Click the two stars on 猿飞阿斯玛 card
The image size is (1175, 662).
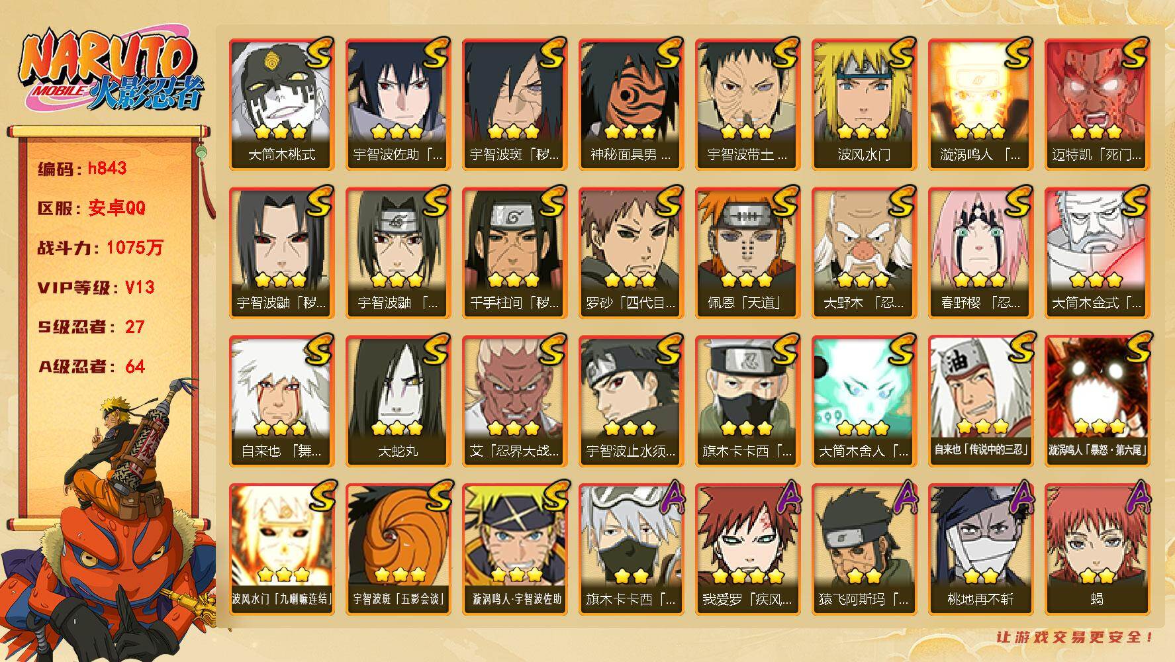[x=864, y=576]
